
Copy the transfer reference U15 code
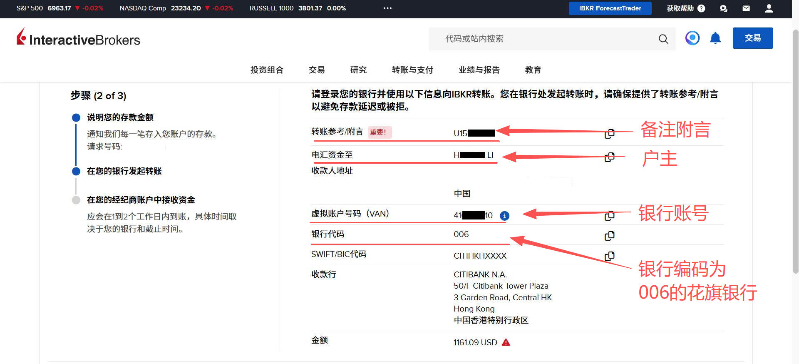(609, 134)
